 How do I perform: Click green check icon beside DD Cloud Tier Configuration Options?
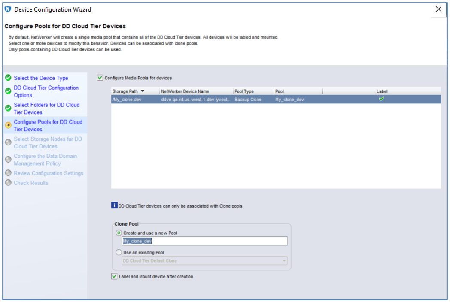[8, 91]
